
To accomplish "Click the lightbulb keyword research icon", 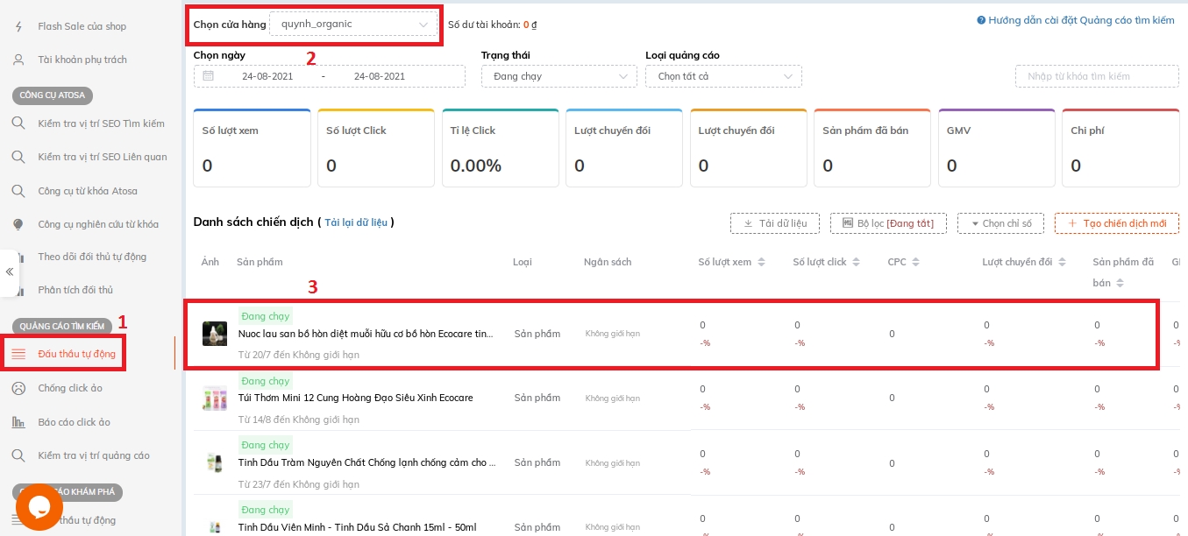I will click(x=18, y=224).
